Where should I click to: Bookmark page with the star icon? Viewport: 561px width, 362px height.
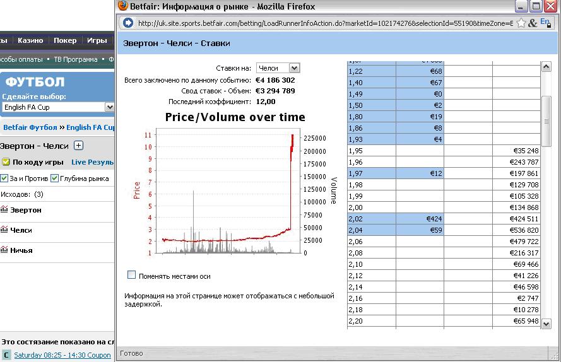pyautogui.click(x=521, y=23)
